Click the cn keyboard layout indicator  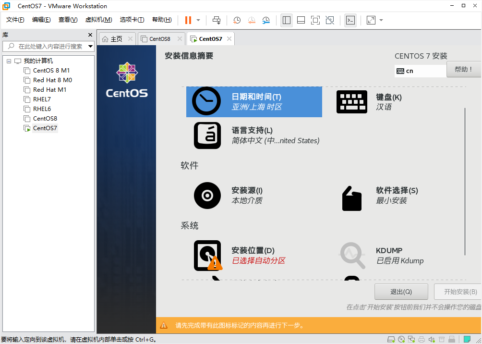pos(420,71)
